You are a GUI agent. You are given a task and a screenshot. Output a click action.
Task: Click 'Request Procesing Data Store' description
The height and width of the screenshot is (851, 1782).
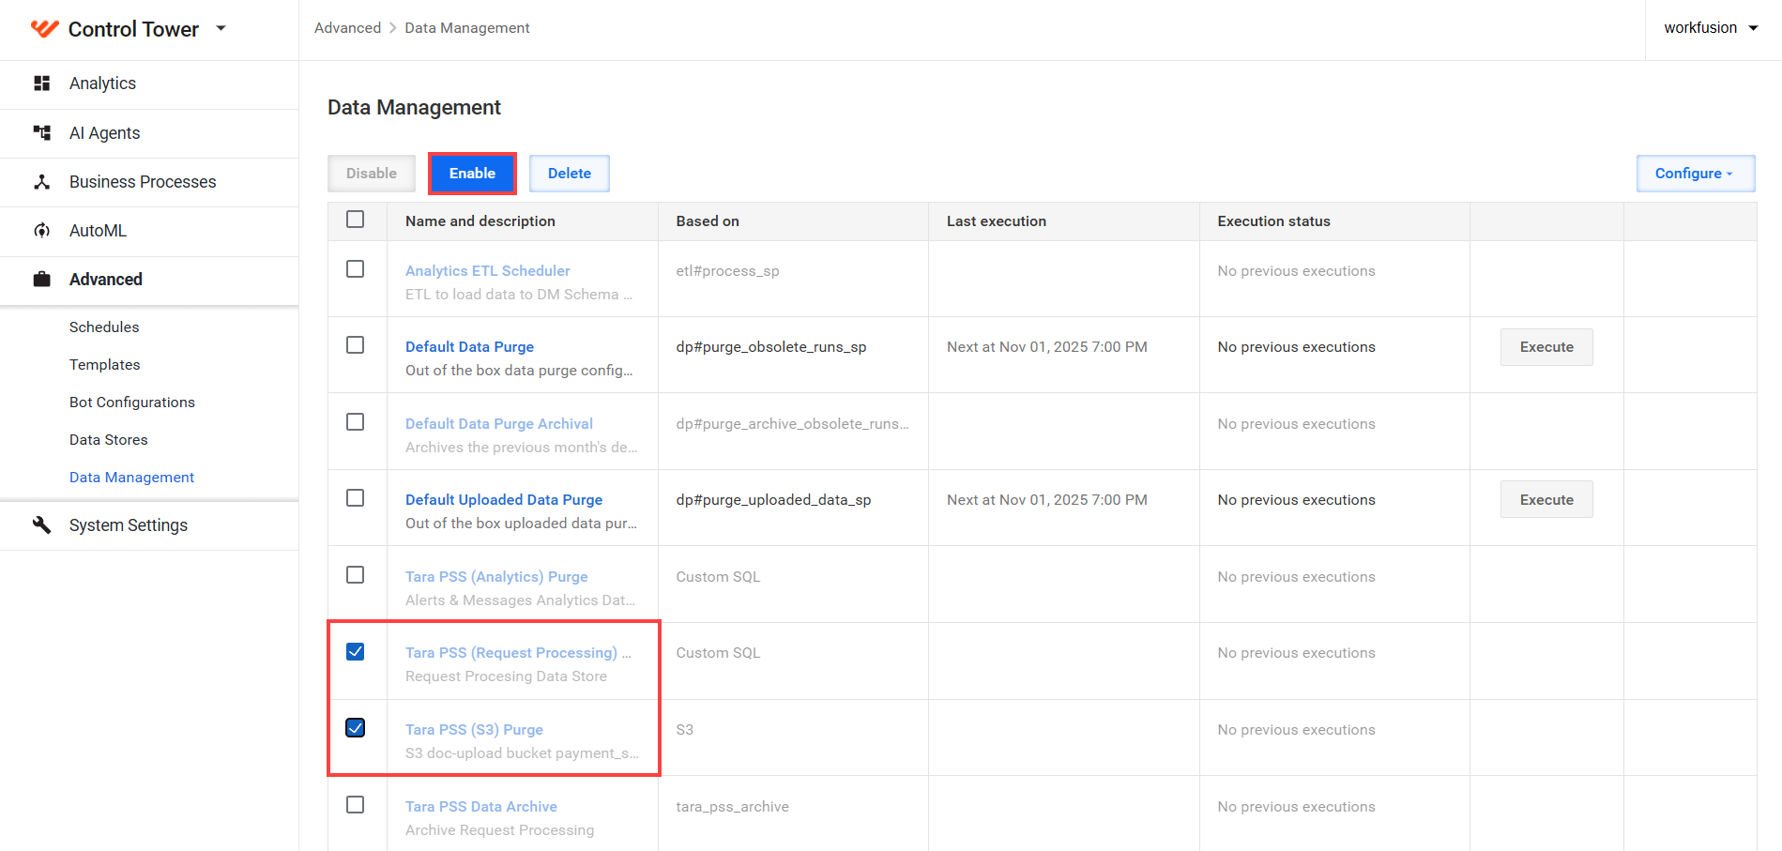point(506,676)
